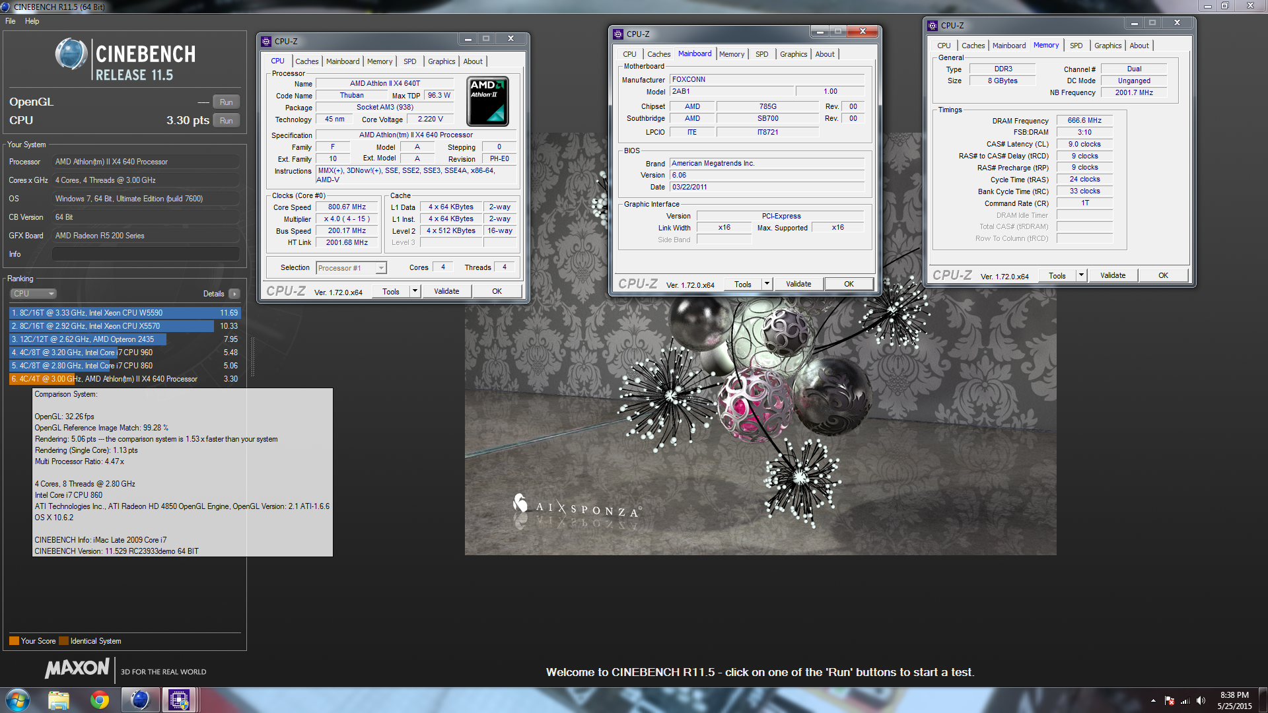Open Graphics tab in Mainboard CPU-Z window
The image size is (1268, 713).
tap(793, 54)
